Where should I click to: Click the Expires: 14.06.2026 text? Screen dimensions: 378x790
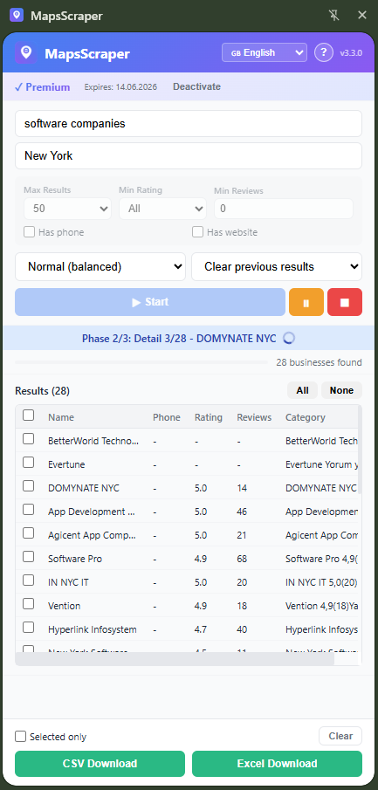click(120, 87)
